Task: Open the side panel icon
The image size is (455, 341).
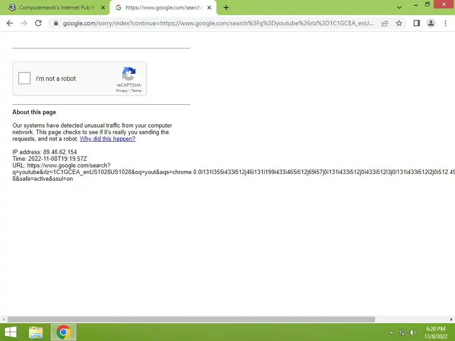Action: pyautogui.click(x=417, y=23)
